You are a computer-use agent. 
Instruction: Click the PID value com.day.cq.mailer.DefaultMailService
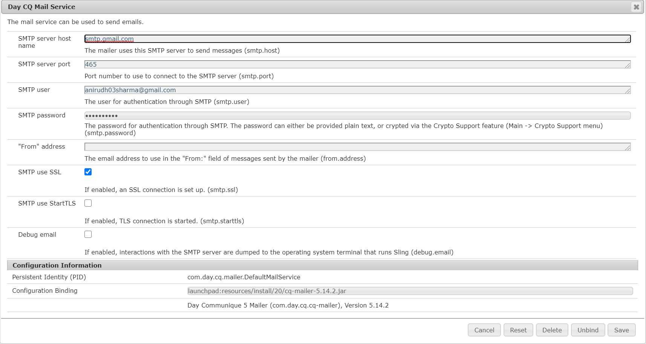coord(244,277)
